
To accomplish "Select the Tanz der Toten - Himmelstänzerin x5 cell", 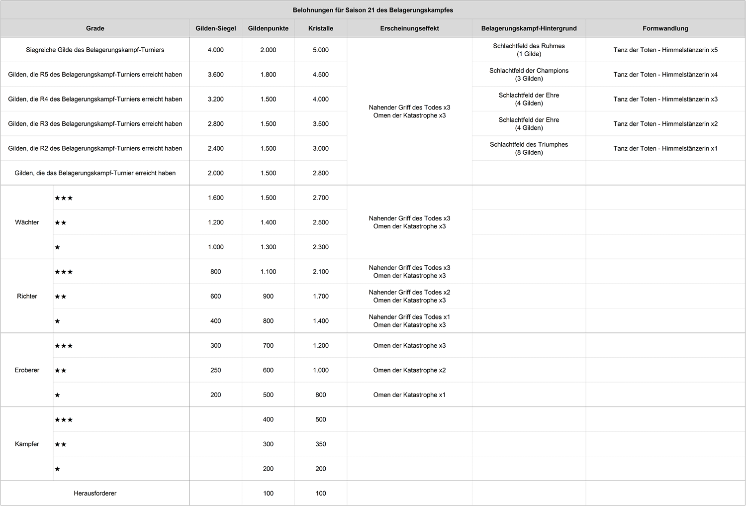I will coord(665,50).
